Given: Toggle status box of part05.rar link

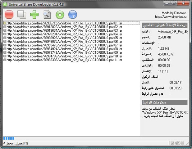Looking at the screenshot, I should coord(5,38).
